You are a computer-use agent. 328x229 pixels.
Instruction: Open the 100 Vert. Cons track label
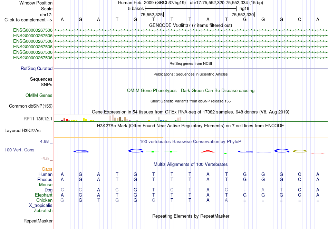click(19, 150)
